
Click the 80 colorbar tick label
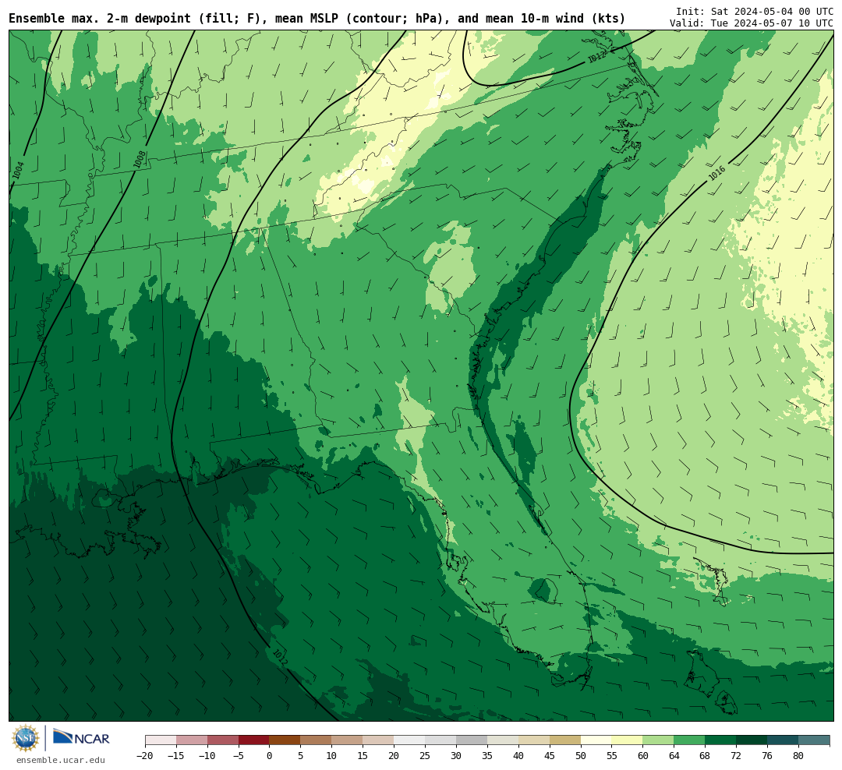(x=798, y=756)
